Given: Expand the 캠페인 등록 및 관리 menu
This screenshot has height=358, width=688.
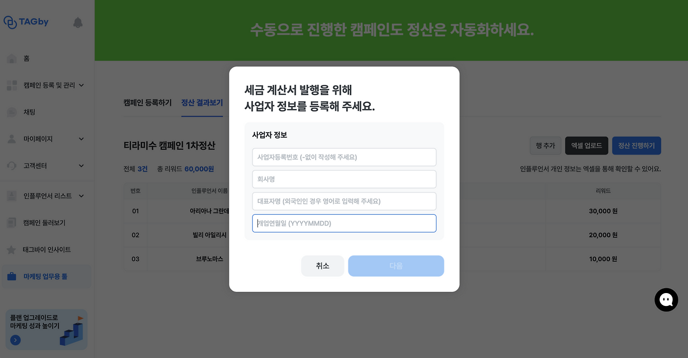Looking at the screenshot, I should tap(81, 85).
